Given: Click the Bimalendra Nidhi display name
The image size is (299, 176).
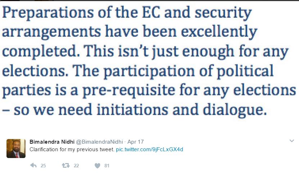Looking at the screenshot, I should coord(52,142).
